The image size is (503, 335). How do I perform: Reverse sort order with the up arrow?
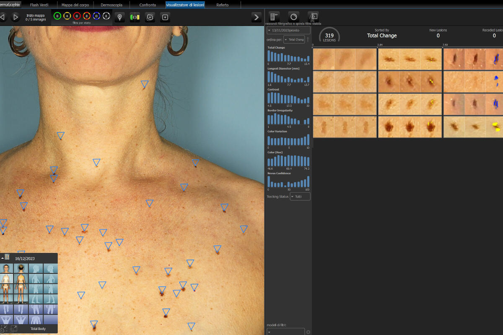click(x=308, y=39)
